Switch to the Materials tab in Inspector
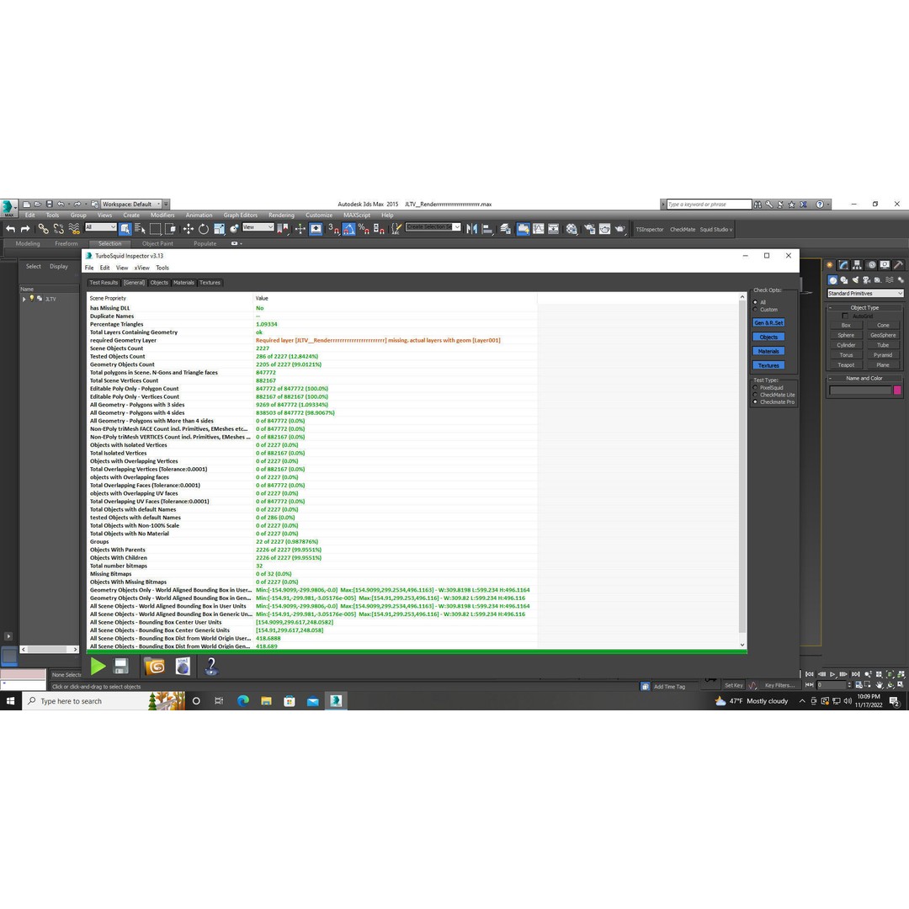 183,283
